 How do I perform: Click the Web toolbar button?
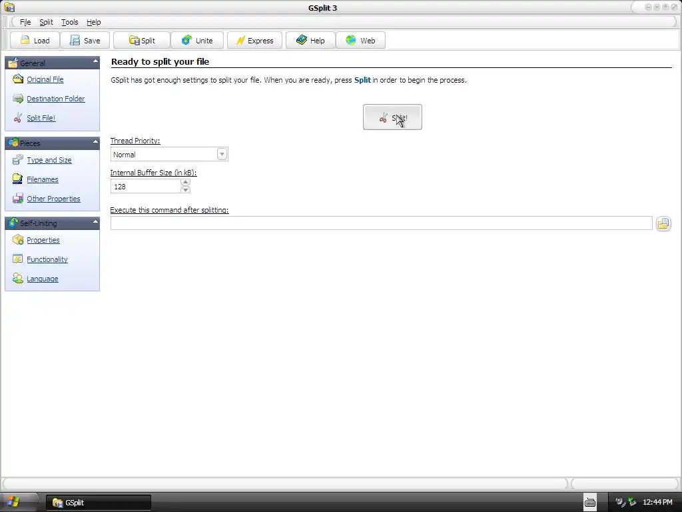tap(360, 41)
